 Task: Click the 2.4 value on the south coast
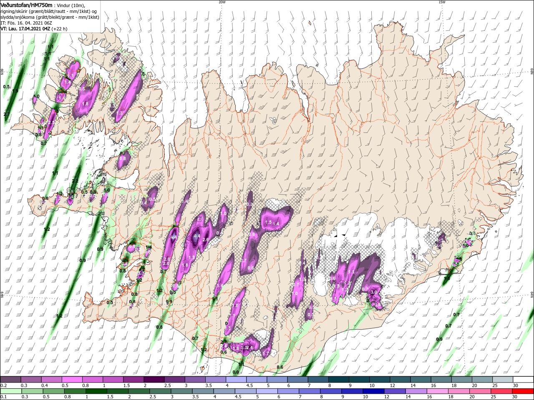(x=250, y=347)
